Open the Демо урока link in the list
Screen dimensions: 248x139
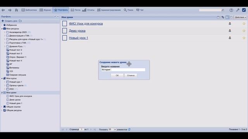[x=77, y=31]
